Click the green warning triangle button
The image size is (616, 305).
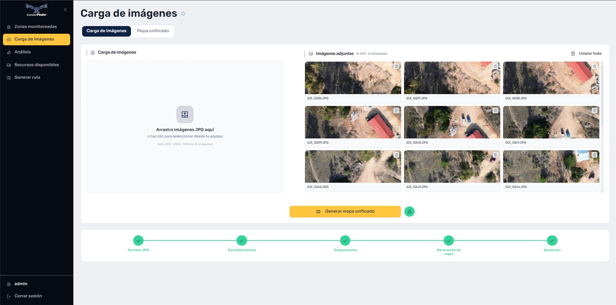[x=410, y=212]
